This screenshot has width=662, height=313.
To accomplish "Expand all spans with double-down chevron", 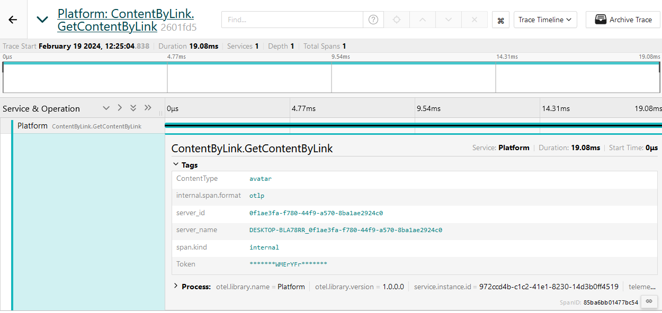I will [133, 108].
